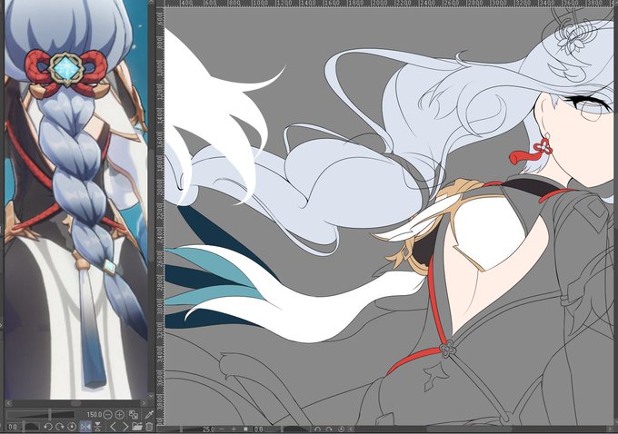Adjust Sub View zoom slider
This screenshot has height=434, width=618.
click(x=41, y=414)
